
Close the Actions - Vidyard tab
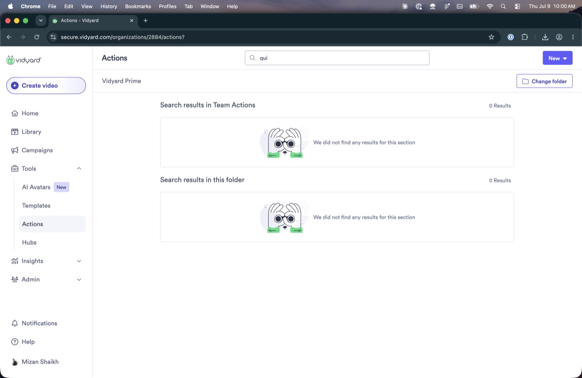(131, 20)
